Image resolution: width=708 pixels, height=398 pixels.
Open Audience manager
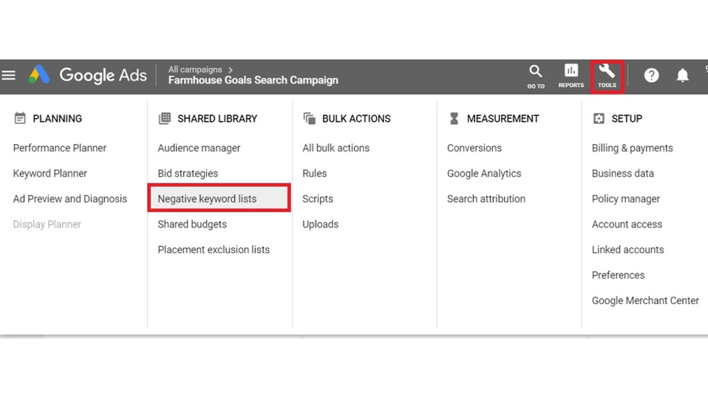(x=198, y=148)
